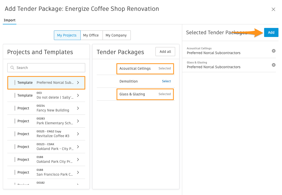Click the Add button
Viewport: 282px width, 195px height.
(271, 32)
